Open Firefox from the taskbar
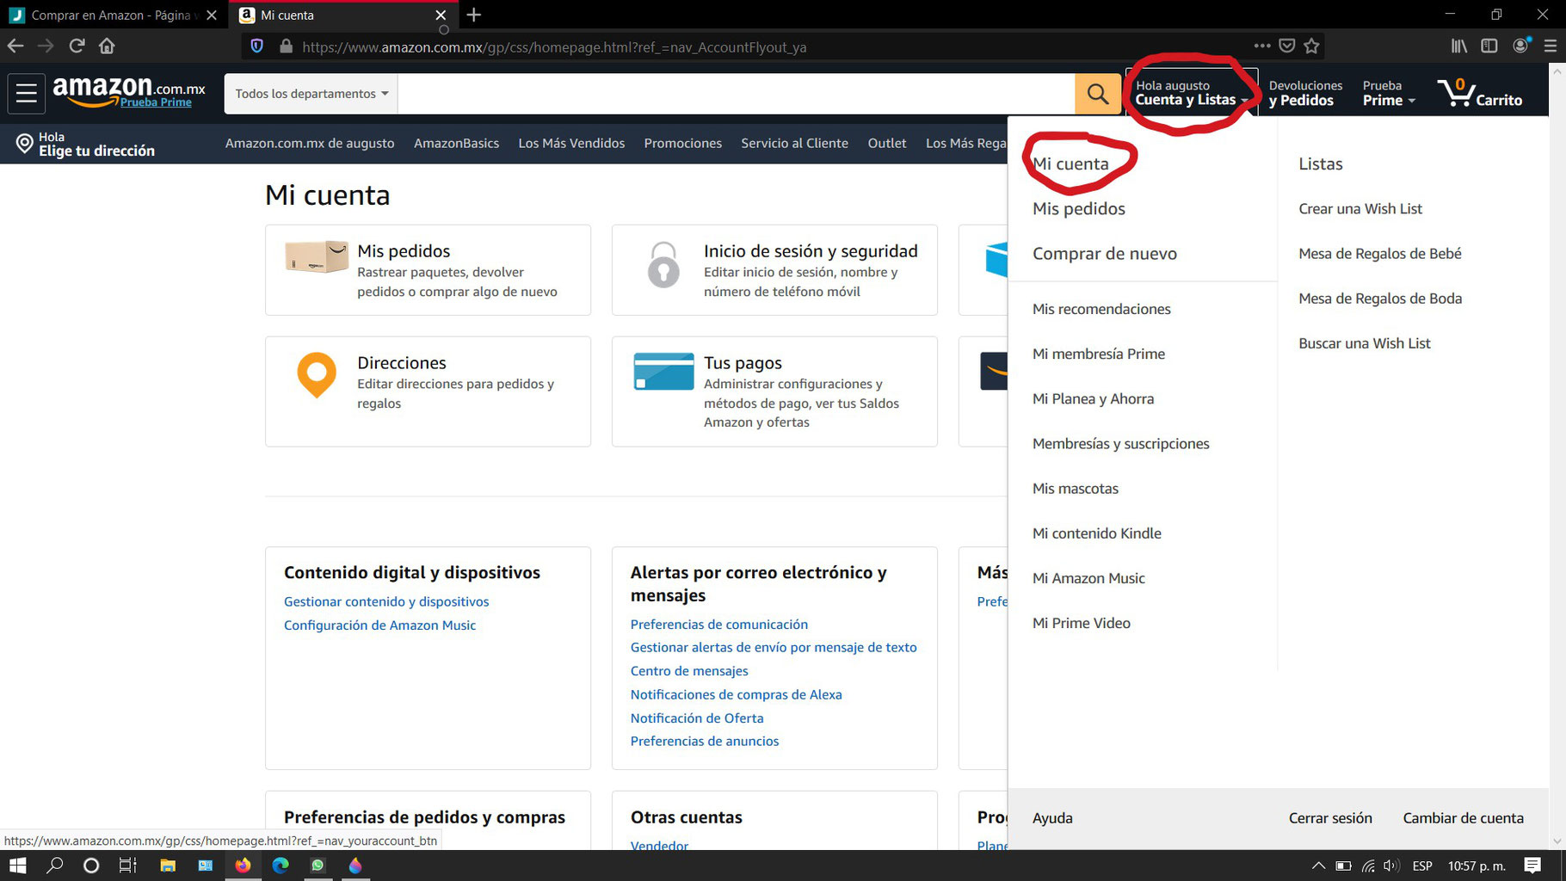This screenshot has height=881, width=1566. (243, 866)
